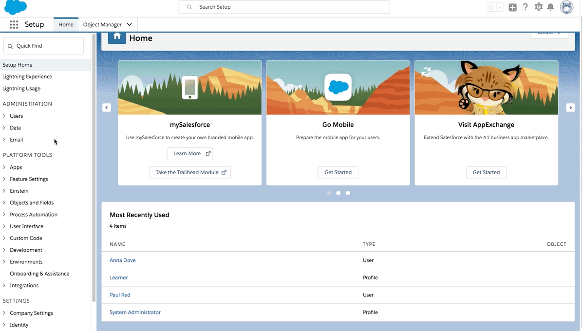
Task: Open Lightning Experience in sidebar
Action: [27, 76]
